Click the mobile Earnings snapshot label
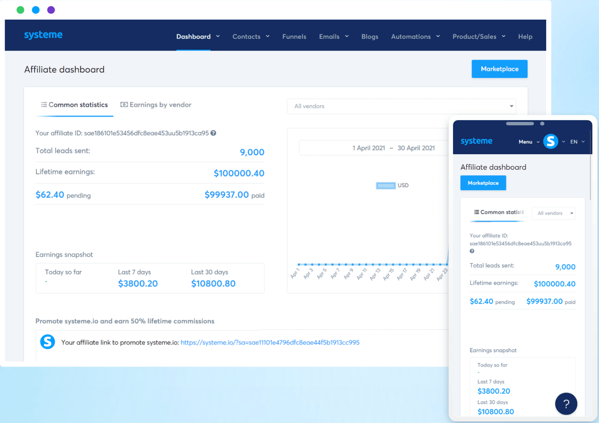The height and width of the screenshot is (423, 599). tap(493, 350)
